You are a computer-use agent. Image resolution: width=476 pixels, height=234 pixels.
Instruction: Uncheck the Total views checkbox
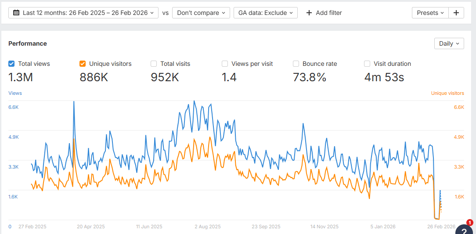pyautogui.click(x=12, y=64)
